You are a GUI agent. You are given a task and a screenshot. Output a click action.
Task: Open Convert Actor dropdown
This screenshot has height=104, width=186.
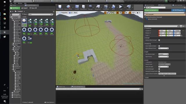pyautogui.click(x=164, y=64)
